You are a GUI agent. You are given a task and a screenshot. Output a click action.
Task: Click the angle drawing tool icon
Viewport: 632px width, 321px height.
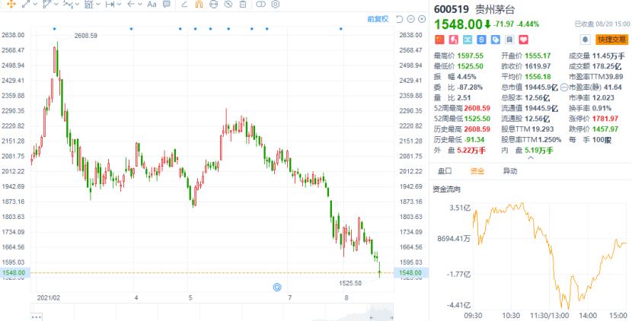pos(187,5)
